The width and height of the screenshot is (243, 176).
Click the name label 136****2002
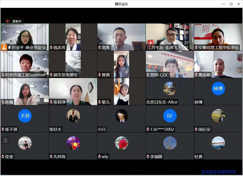162,129
